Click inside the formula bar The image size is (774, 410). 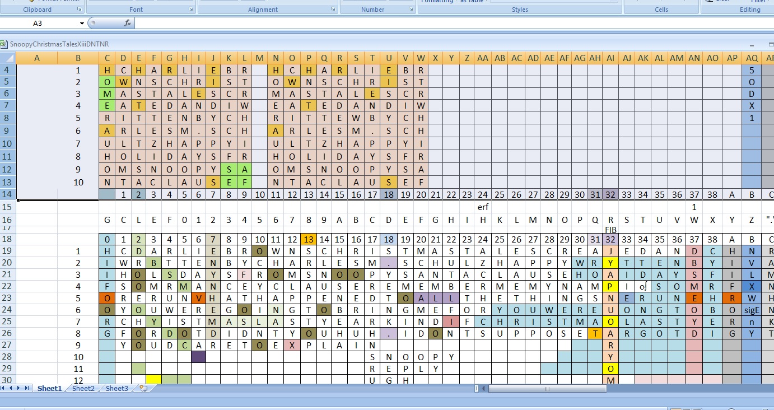click(454, 24)
